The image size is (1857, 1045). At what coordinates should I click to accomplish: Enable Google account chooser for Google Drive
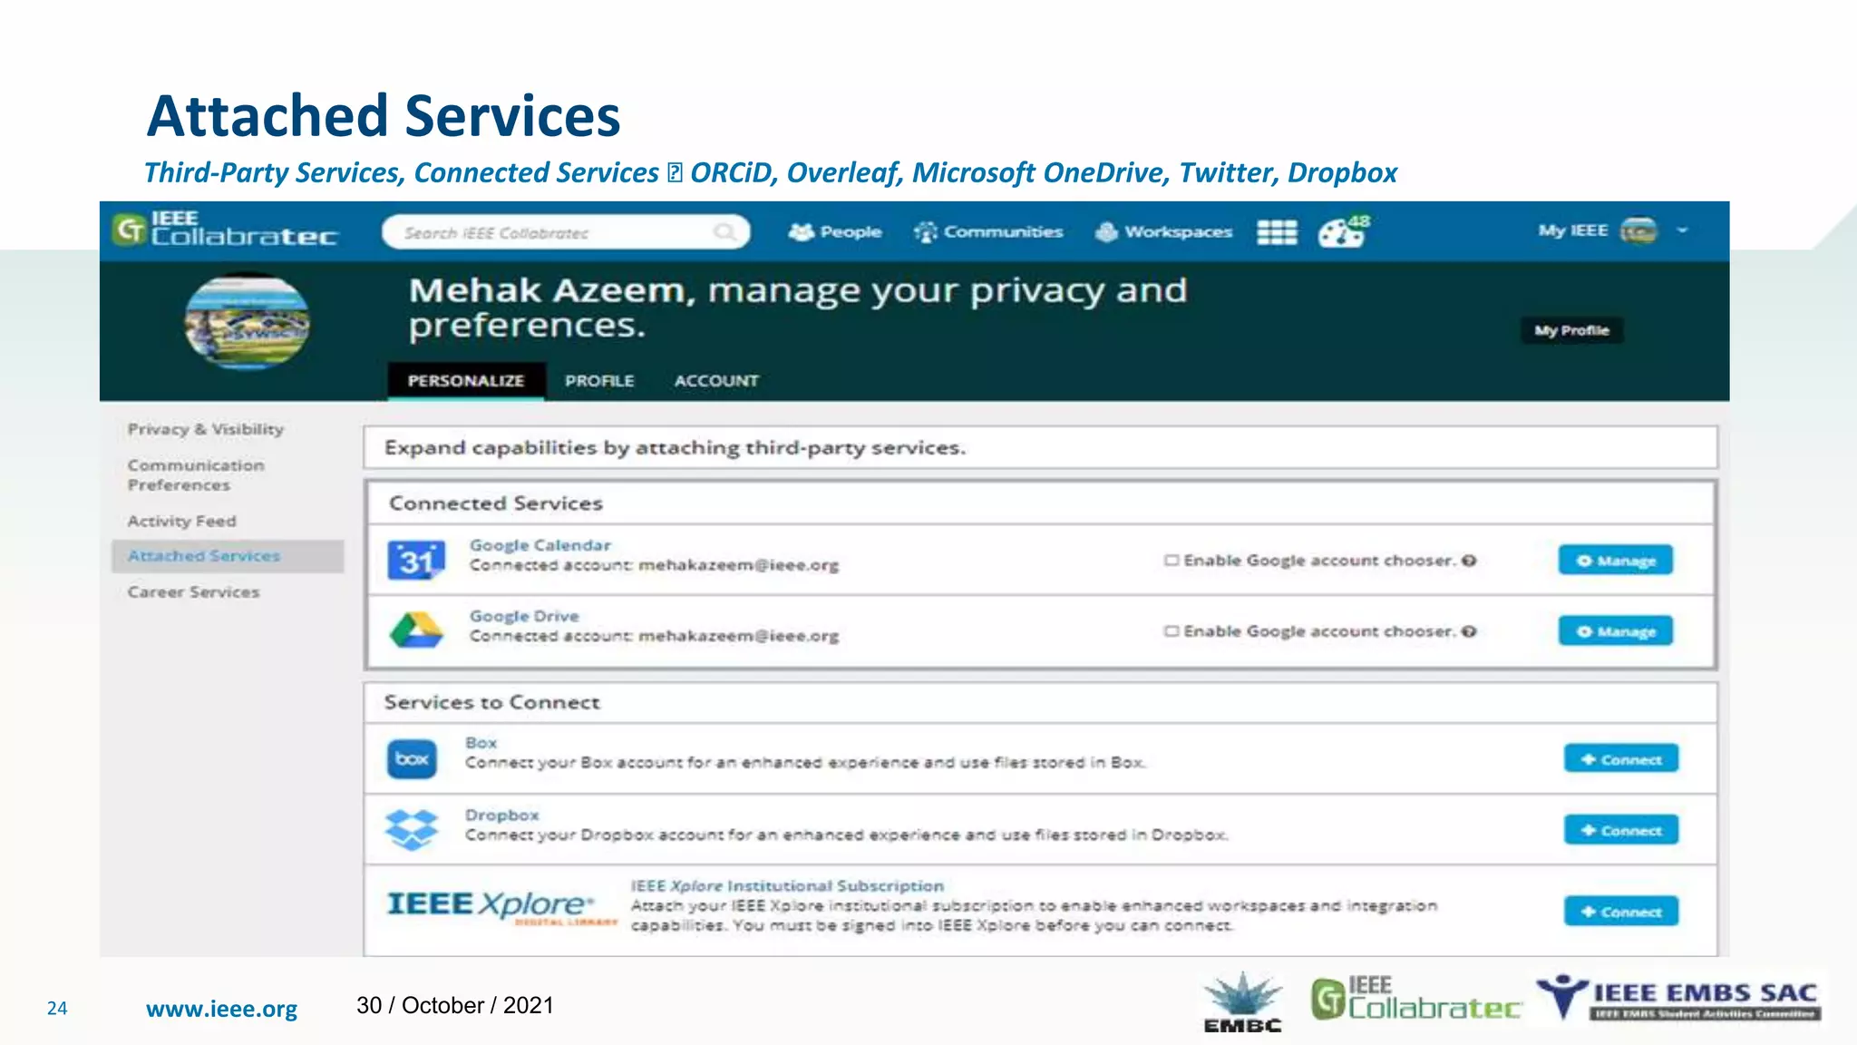pos(1172,631)
